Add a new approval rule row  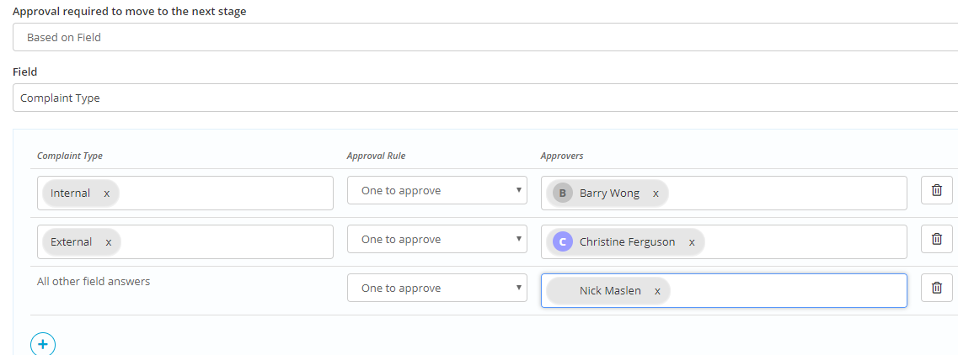click(x=43, y=344)
